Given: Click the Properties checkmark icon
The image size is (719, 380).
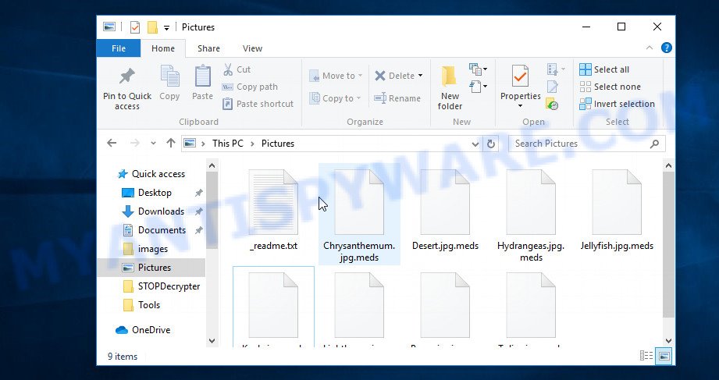Looking at the screenshot, I should pyautogui.click(x=520, y=76).
